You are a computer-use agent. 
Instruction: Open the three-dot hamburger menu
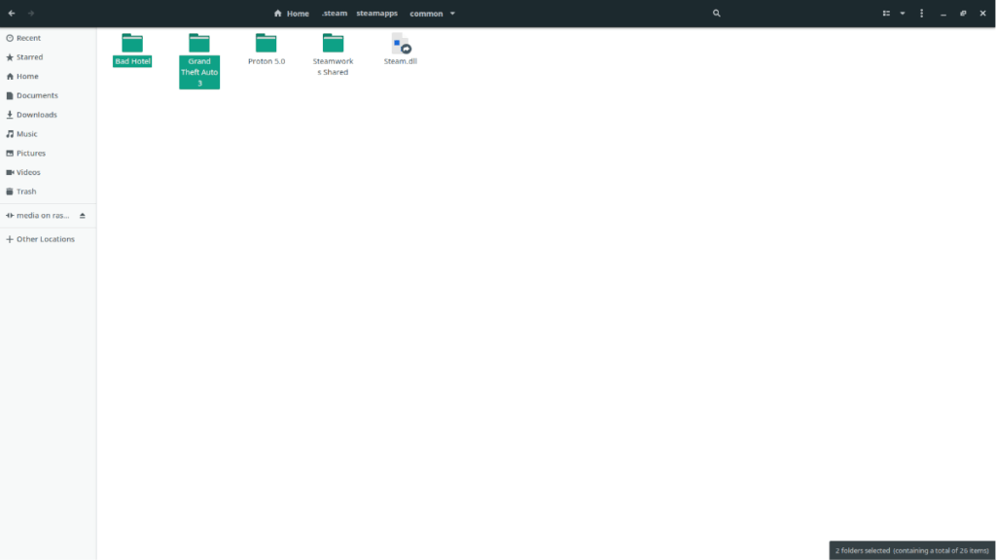coord(921,14)
